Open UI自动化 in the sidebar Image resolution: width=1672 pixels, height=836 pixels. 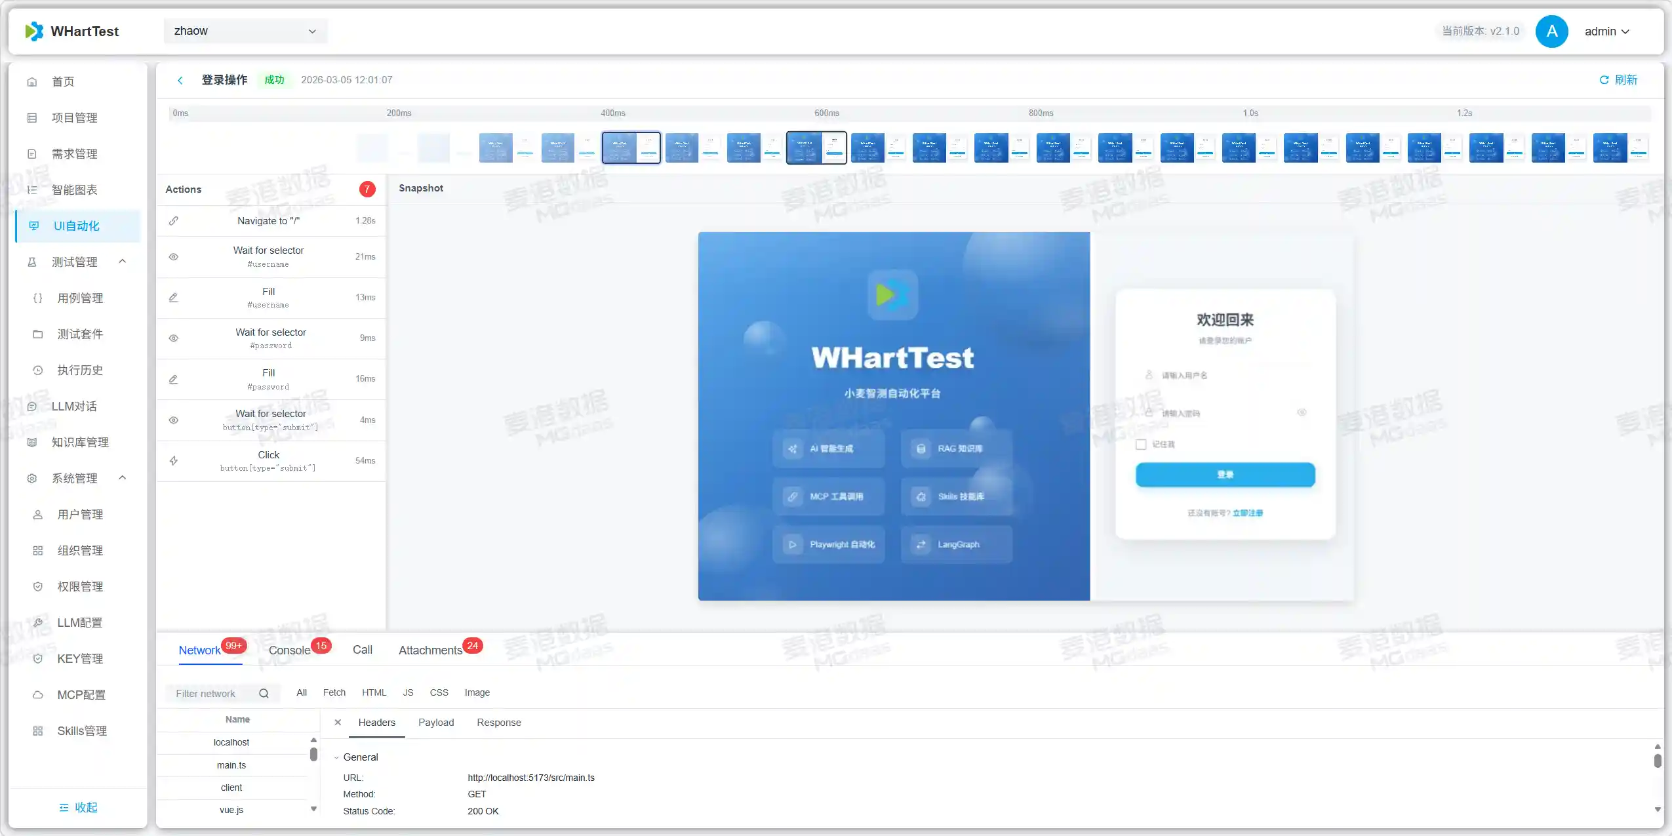coord(77,226)
